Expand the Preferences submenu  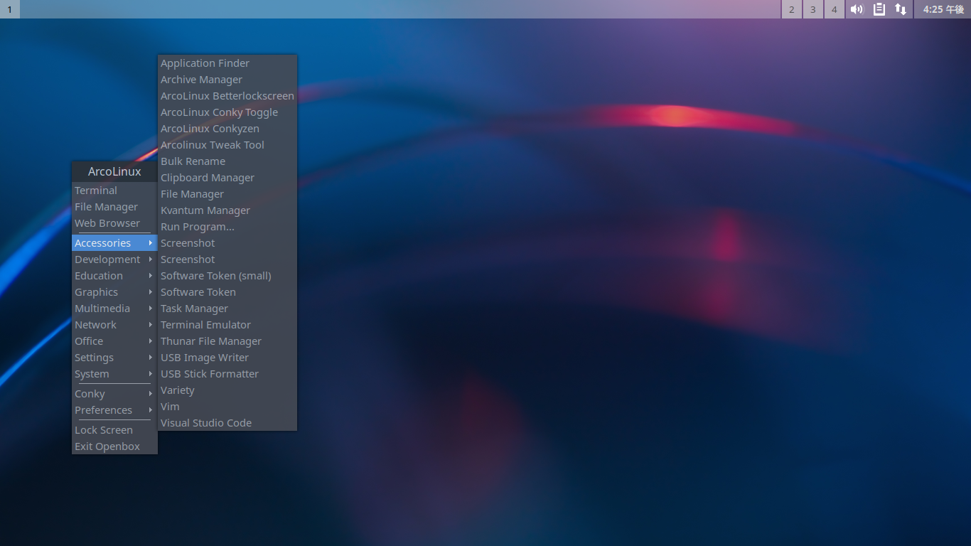tap(114, 410)
